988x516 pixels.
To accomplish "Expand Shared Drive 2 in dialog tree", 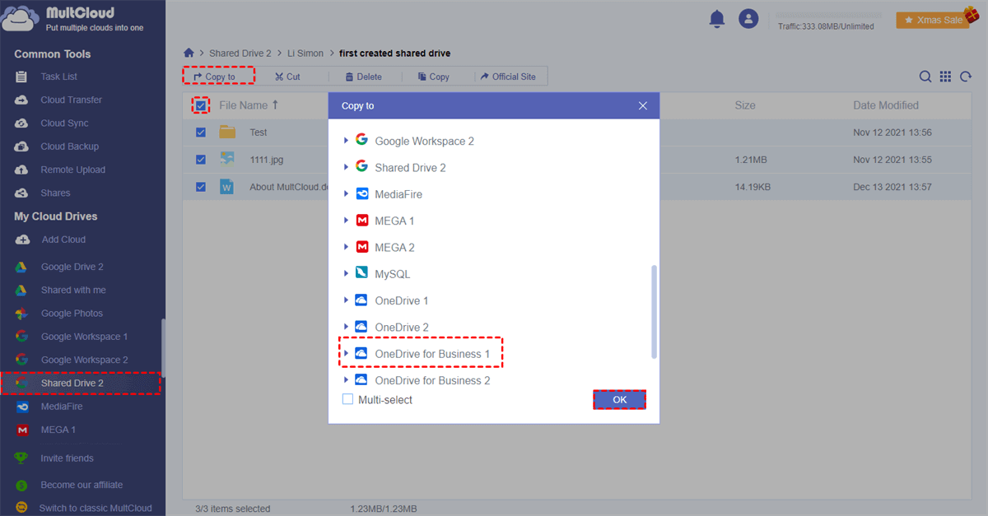I will pyautogui.click(x=346, y=167).
